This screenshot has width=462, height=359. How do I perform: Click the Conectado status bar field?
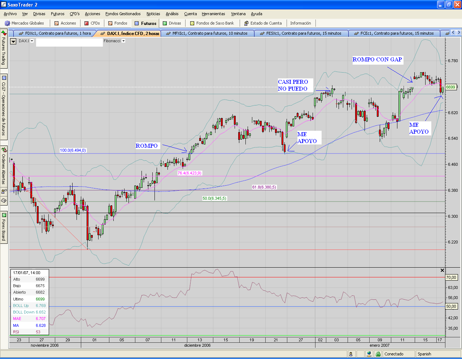point(399,354)
